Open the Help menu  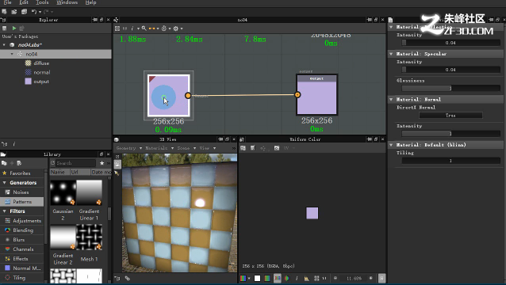point(90,2)
